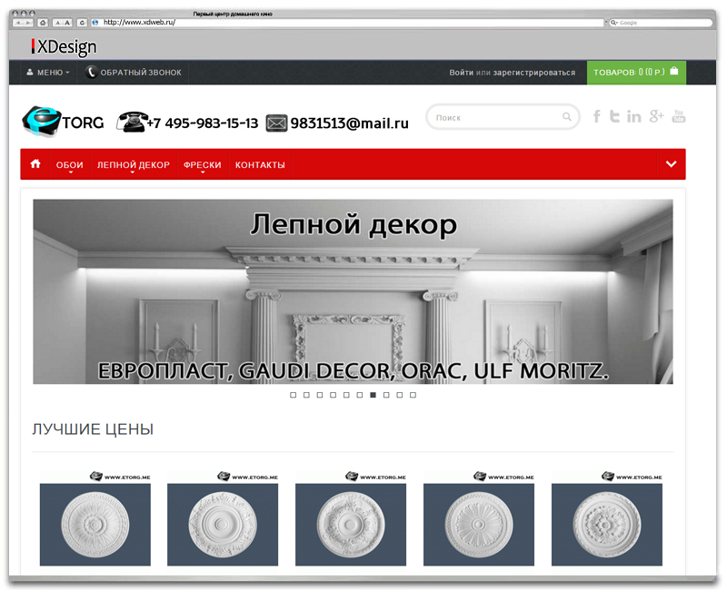The height and width of the screenshot is (590, 727).
Task: Select the eighth slide indicator dot
Action: (x=386, y=395)
